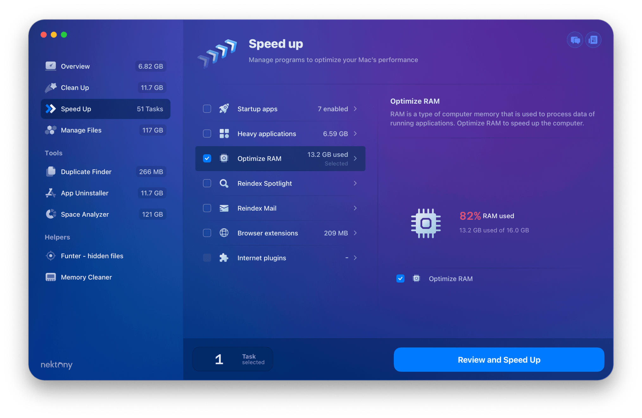Enable the Startup apps checkbox
The width and height of the screenshot is (642, 418).
click(206, 109)
